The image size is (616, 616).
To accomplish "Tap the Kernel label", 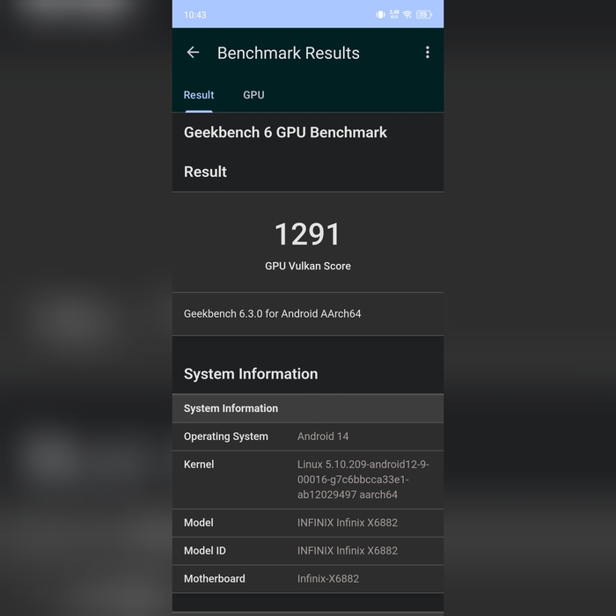I will tap(199, 465).
